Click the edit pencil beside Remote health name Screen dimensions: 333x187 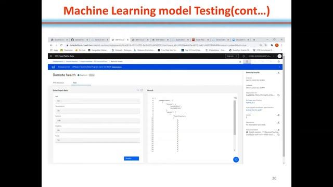pyautogui.click(x=278, y=73)
